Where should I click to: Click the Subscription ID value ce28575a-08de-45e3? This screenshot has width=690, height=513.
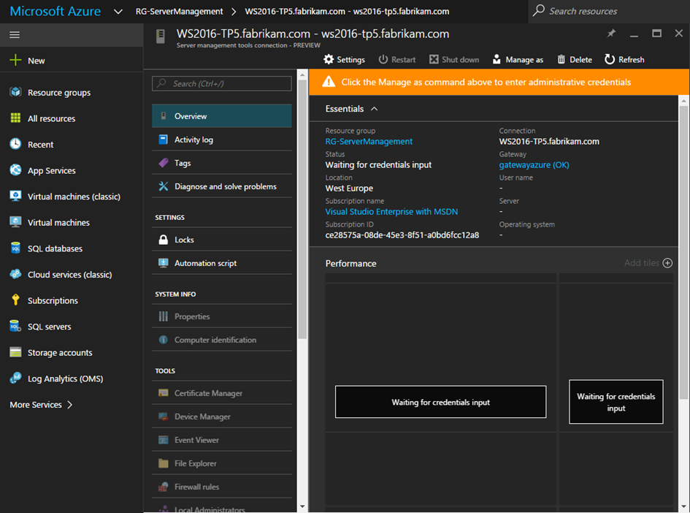(402, 235)
